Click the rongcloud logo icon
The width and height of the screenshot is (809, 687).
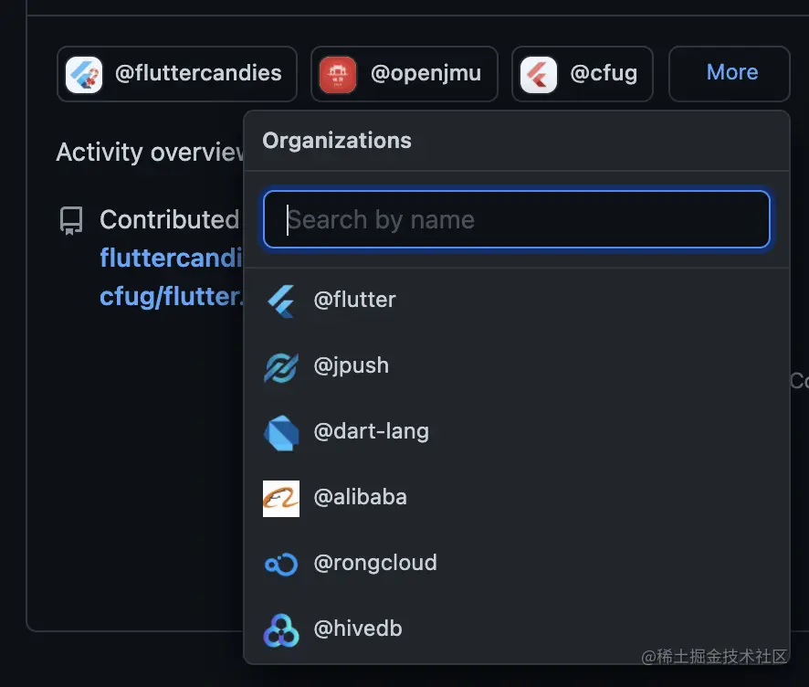pyautogui.click(x=281, y=565)
